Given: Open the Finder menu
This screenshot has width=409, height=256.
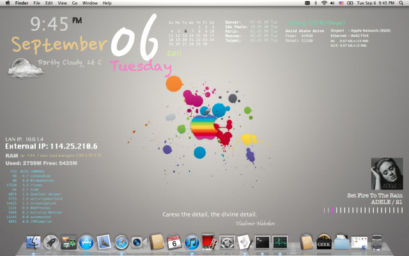Looking at the screenshot, I should pos(22,3).
